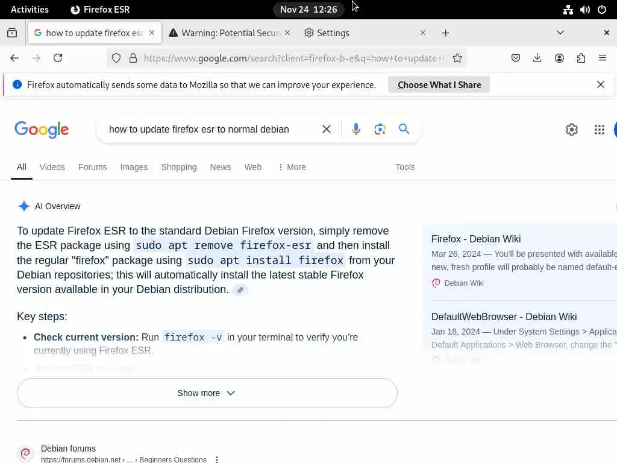Select the Forums search filter
This screenshot has height=463, width=617.
[x=92, y=167]
